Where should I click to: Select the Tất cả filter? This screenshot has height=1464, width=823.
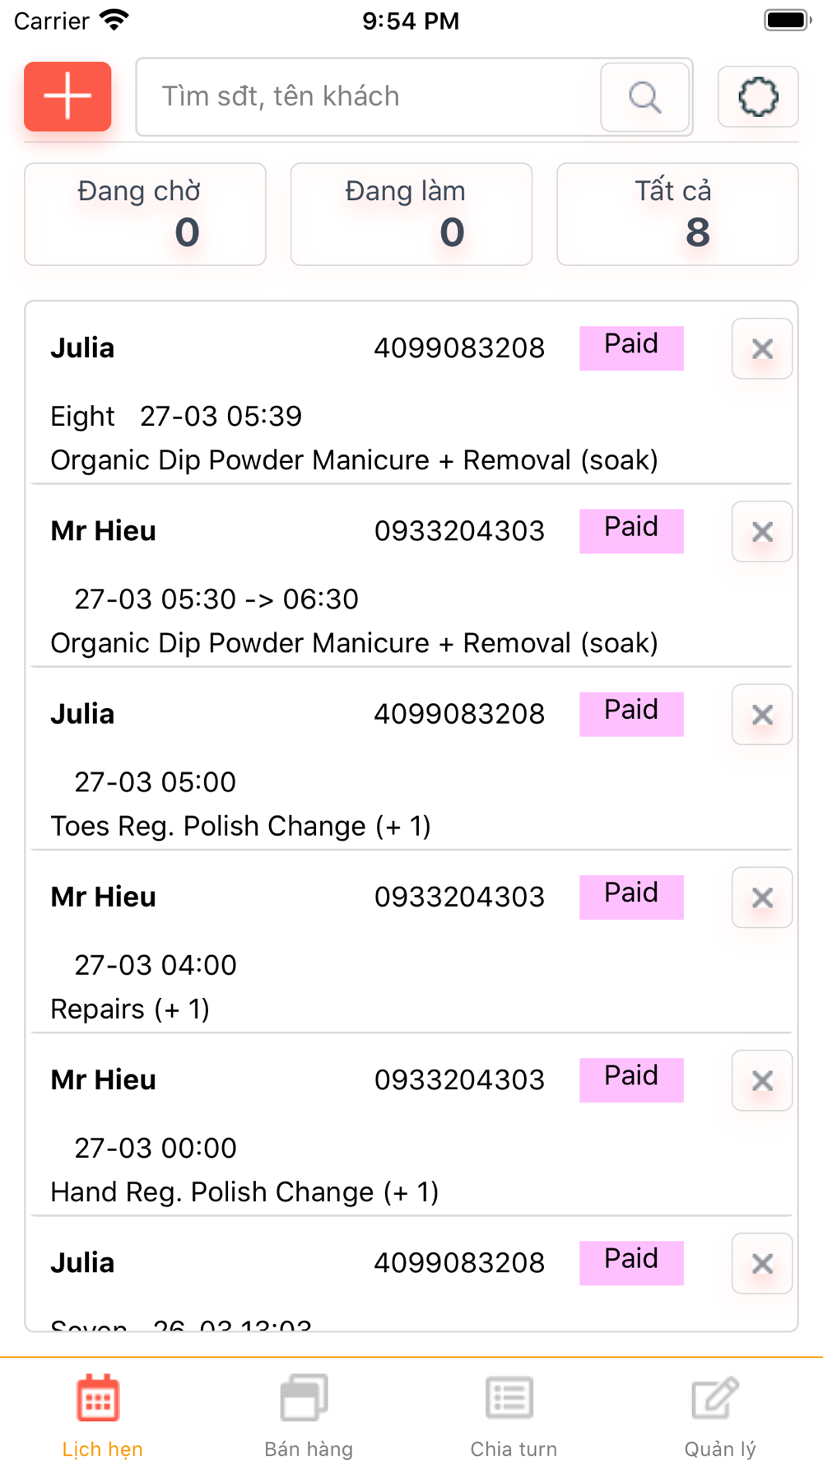[x=677, y=214]
